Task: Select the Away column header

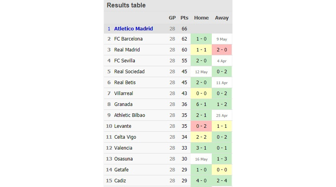Action: click(x=222, y=18)
